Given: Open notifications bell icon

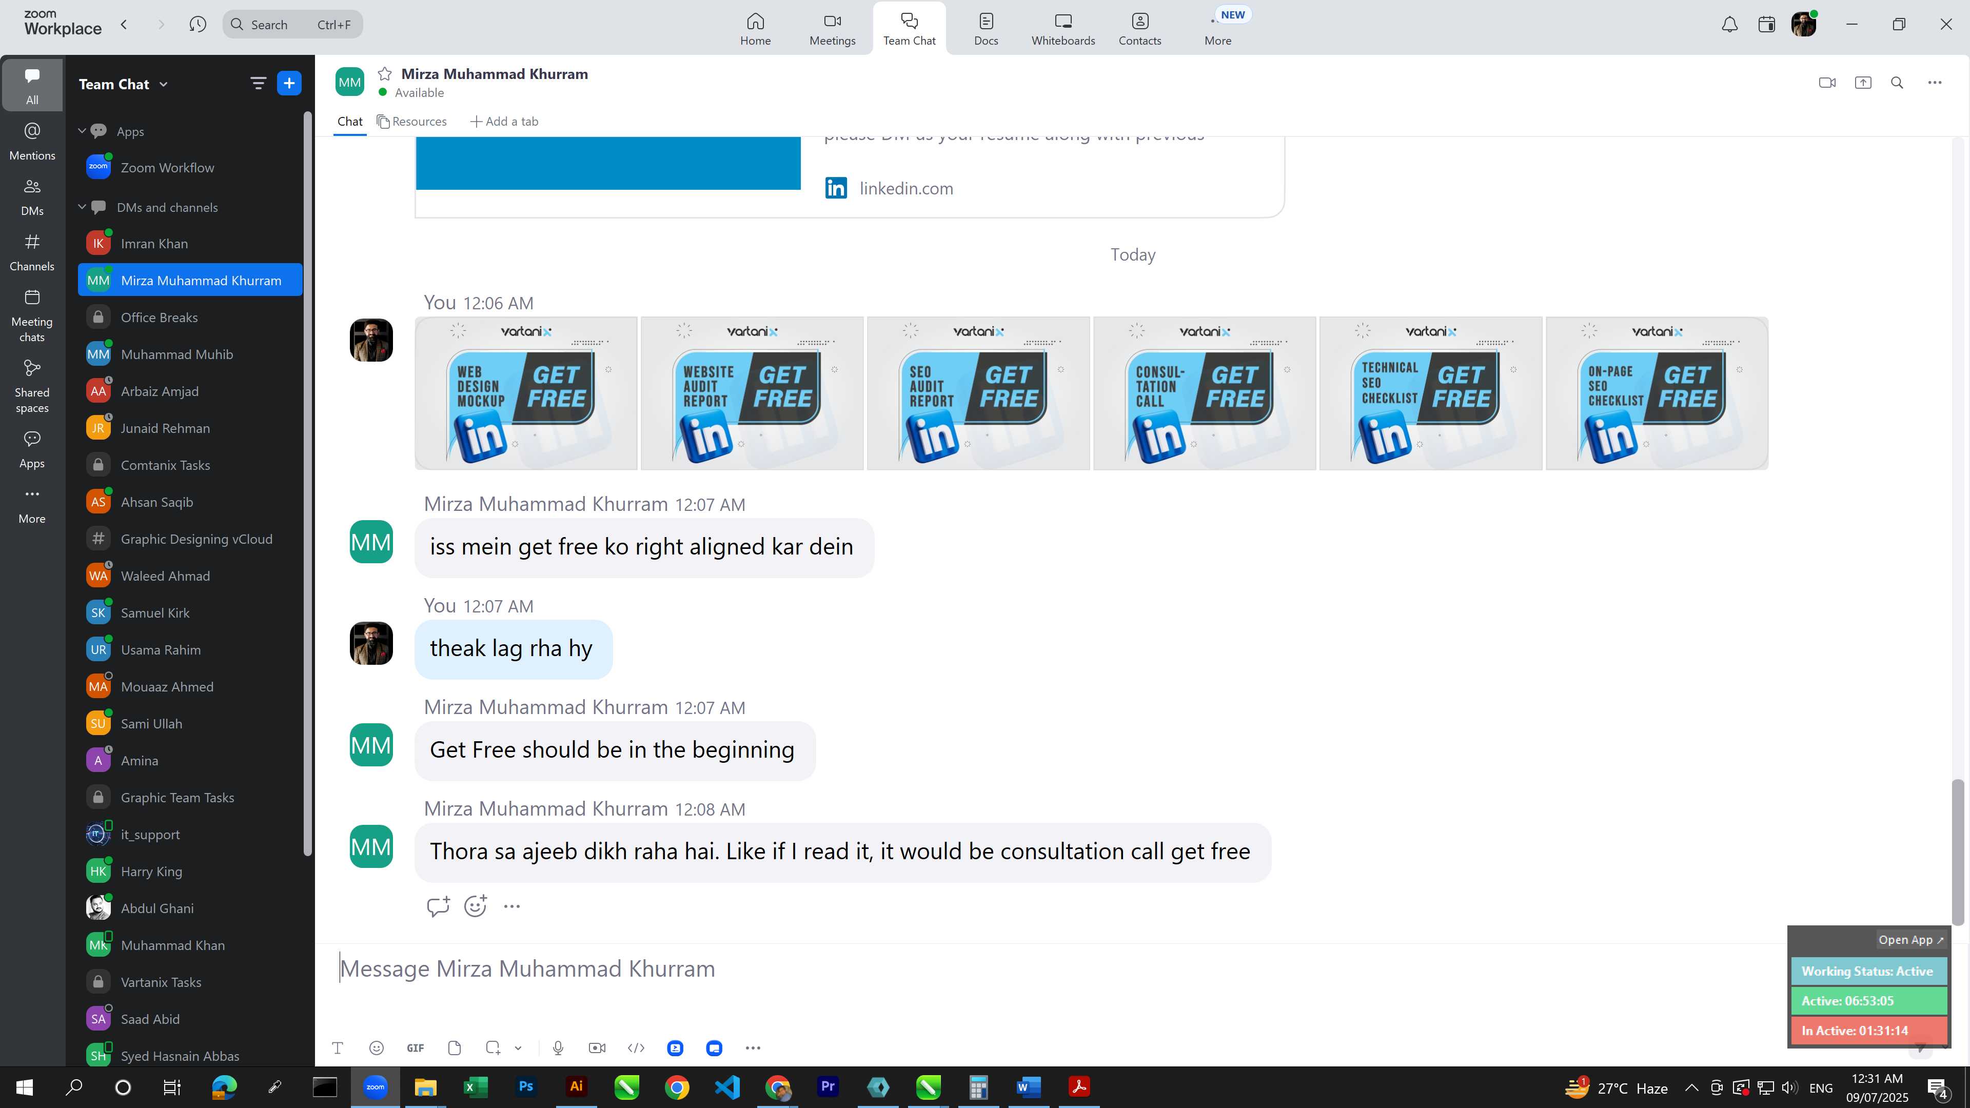Looking at the screenshot, I should tap(1730, 25).
